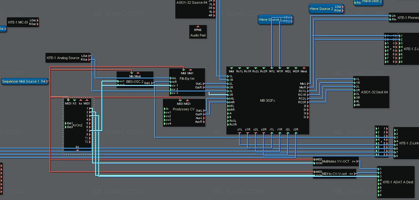419x200 pixels.
Task: Select the Prodyssey CV module
Action: pyautogui.click(x=184, y=109)
